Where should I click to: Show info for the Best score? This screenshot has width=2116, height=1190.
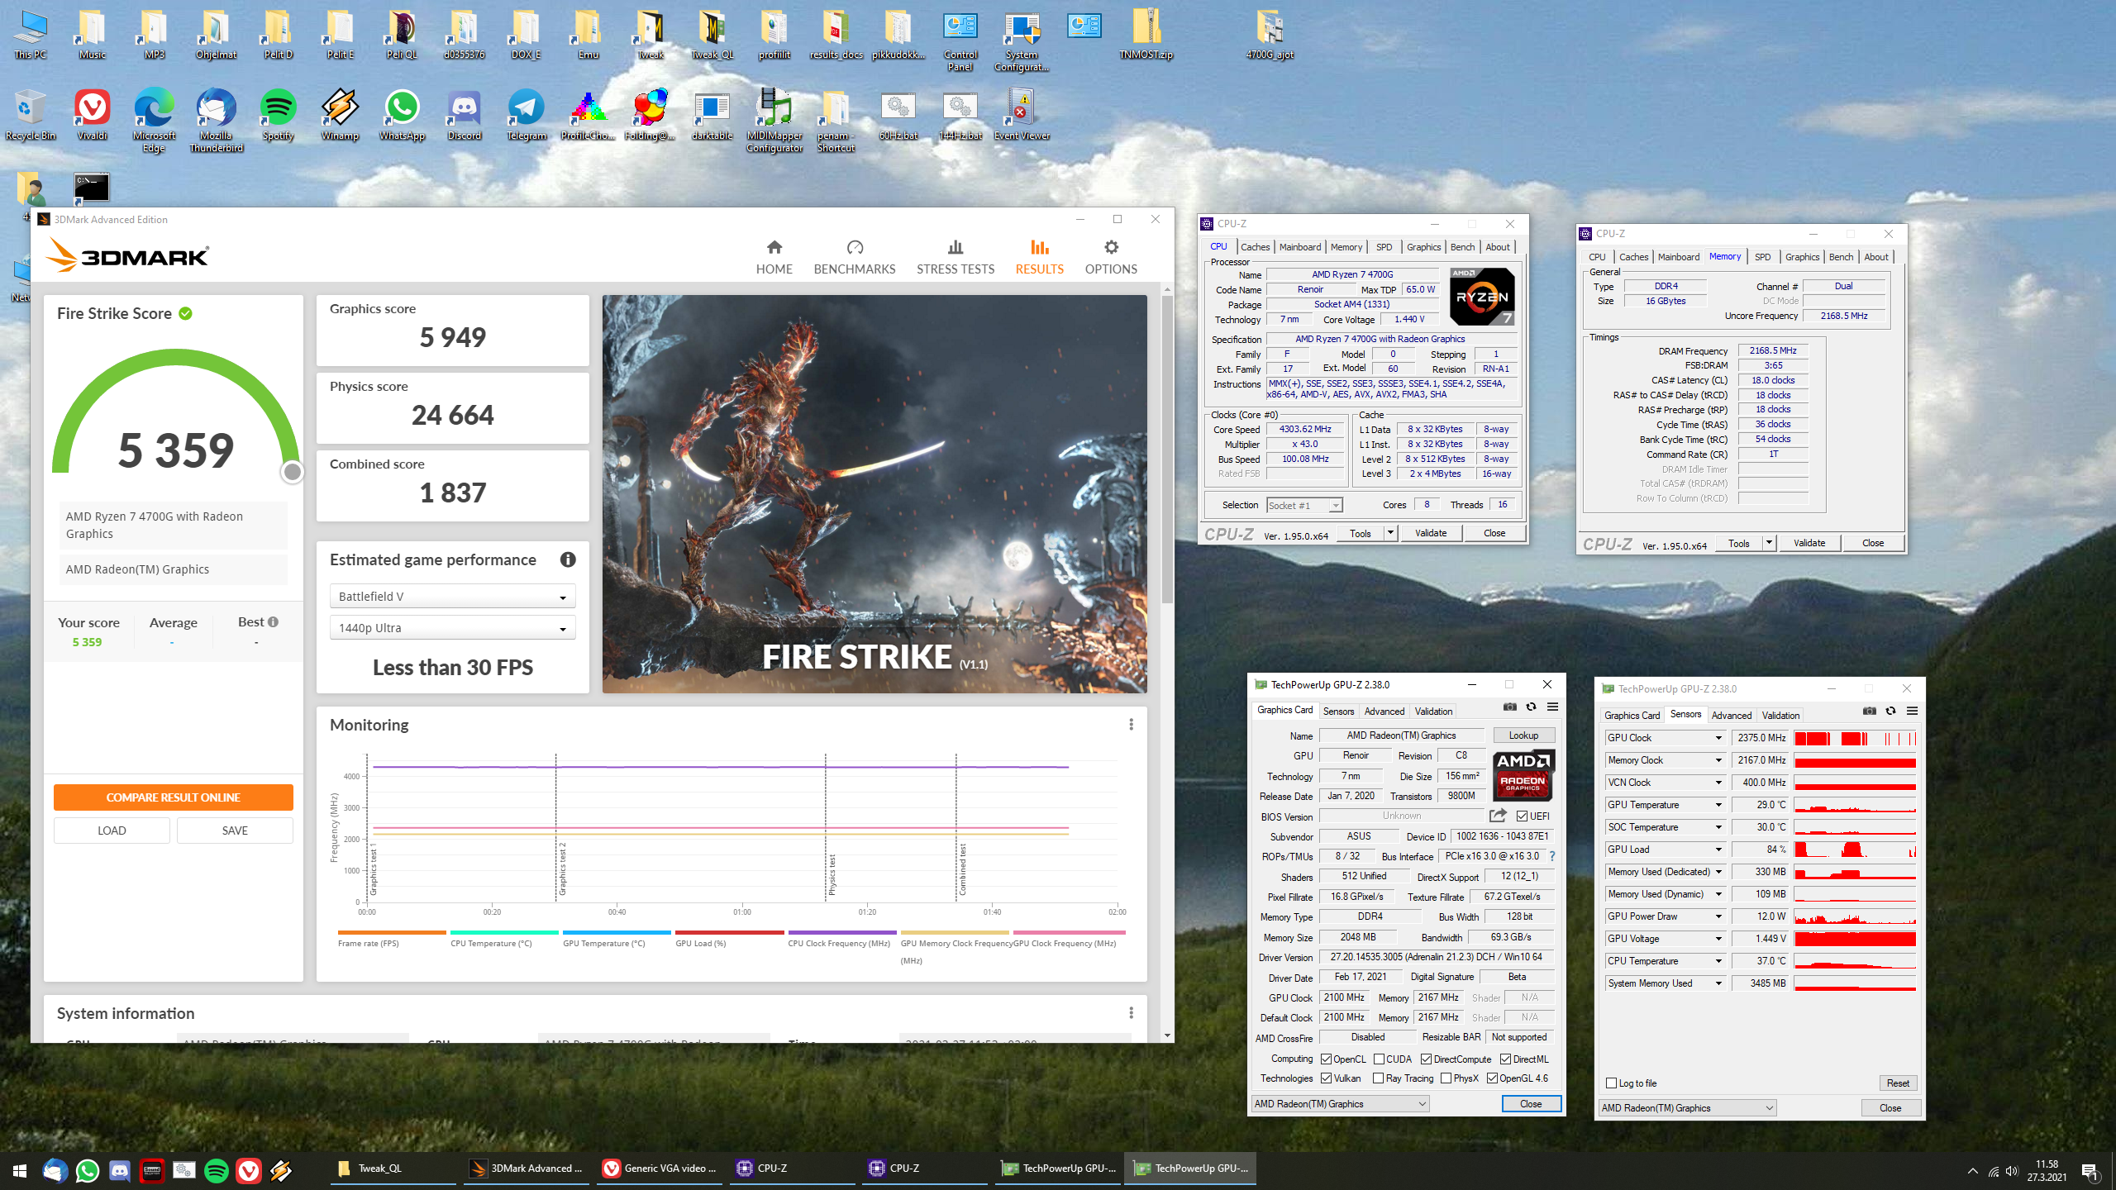click(274, 621)
